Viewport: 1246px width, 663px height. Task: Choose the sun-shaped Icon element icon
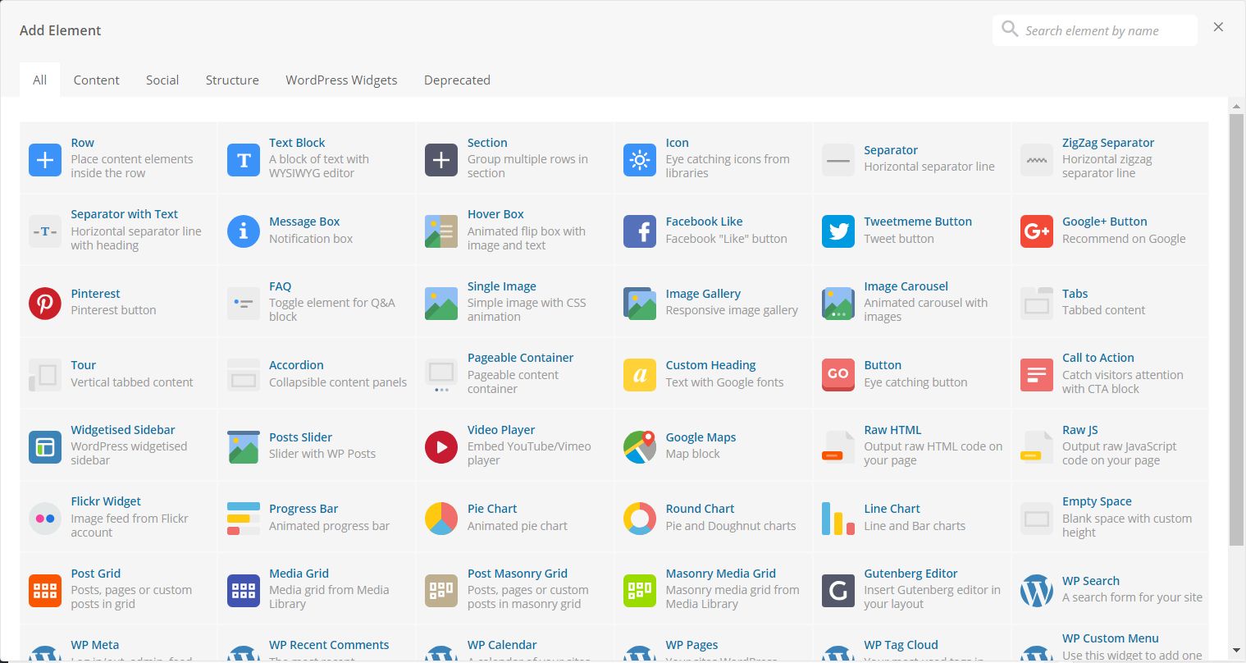pos(640,160)
